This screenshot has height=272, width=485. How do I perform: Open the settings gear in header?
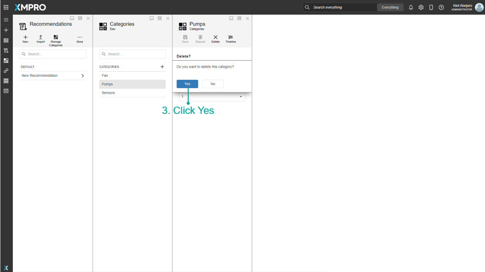point(421,7)
